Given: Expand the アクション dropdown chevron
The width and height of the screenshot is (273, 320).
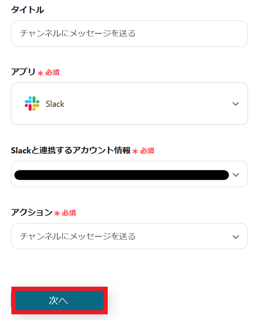Looking at the screenshot, I should click(235, 237).
